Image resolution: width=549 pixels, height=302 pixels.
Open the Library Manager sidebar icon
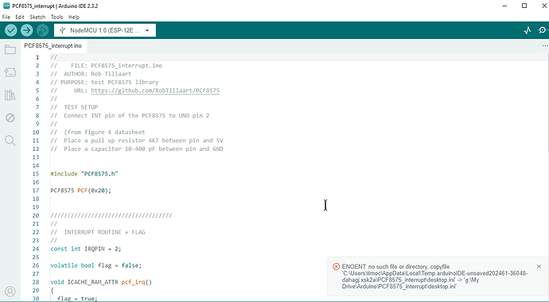[10, 95]
